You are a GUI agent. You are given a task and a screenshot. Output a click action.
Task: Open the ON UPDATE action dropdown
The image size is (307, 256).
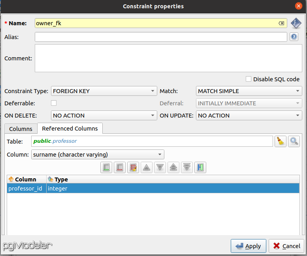[x=249, y=116]
